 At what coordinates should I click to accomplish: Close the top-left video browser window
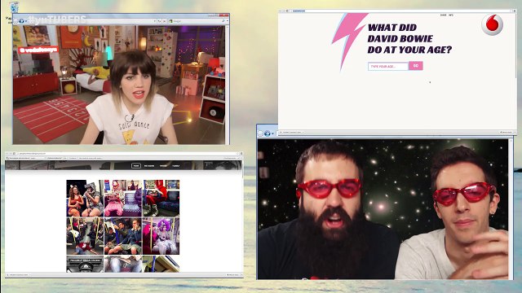(x=224, y=15)
